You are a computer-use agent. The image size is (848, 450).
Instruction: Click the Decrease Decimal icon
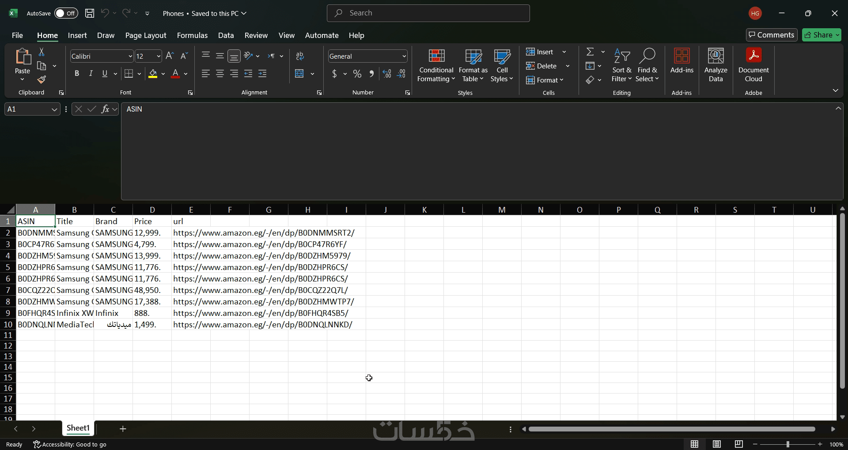tap(401, 74)
